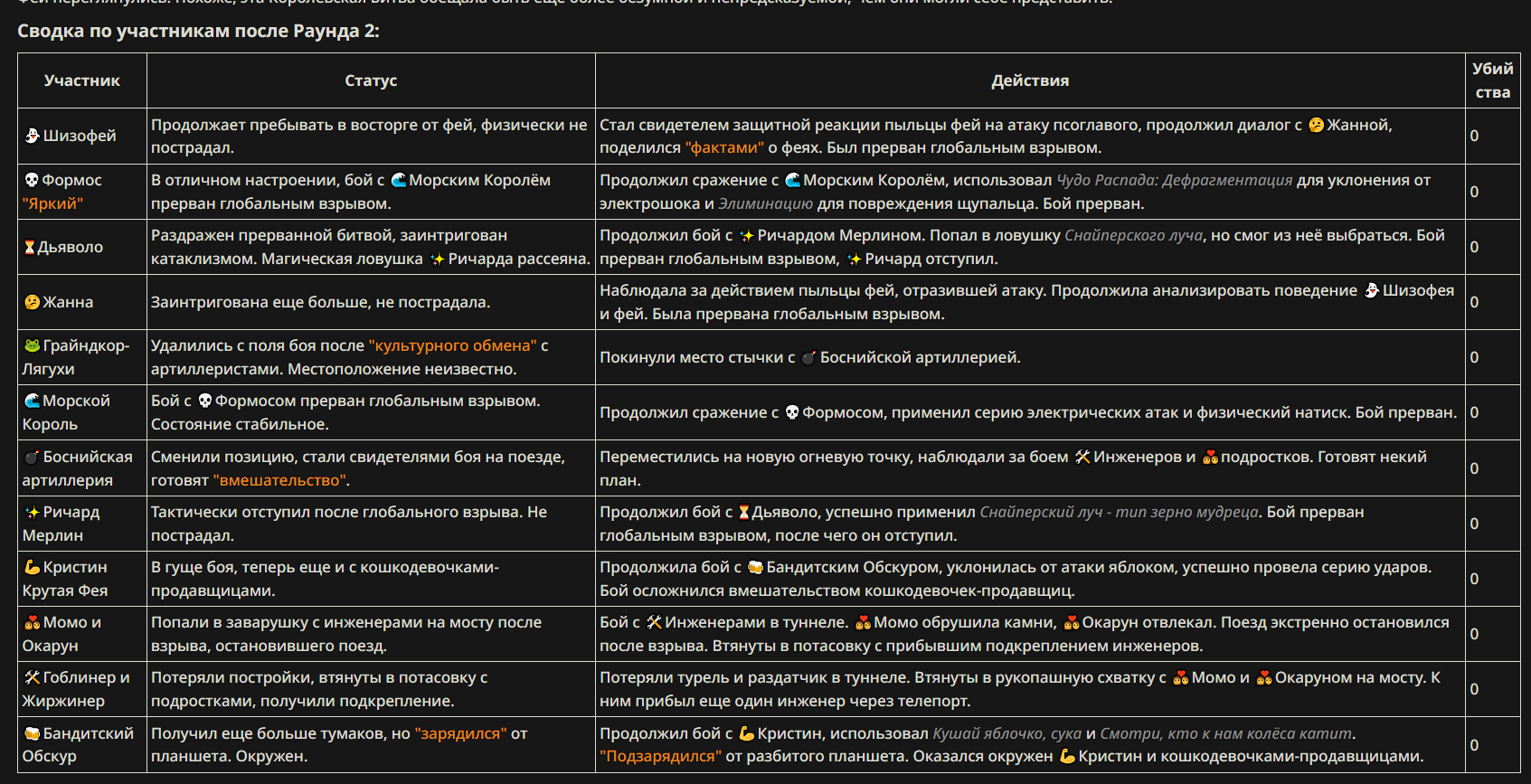Click the people emoji in Момо и Окарун participant cell
This screenshot has height=784, width=1531.
[33, 622]
